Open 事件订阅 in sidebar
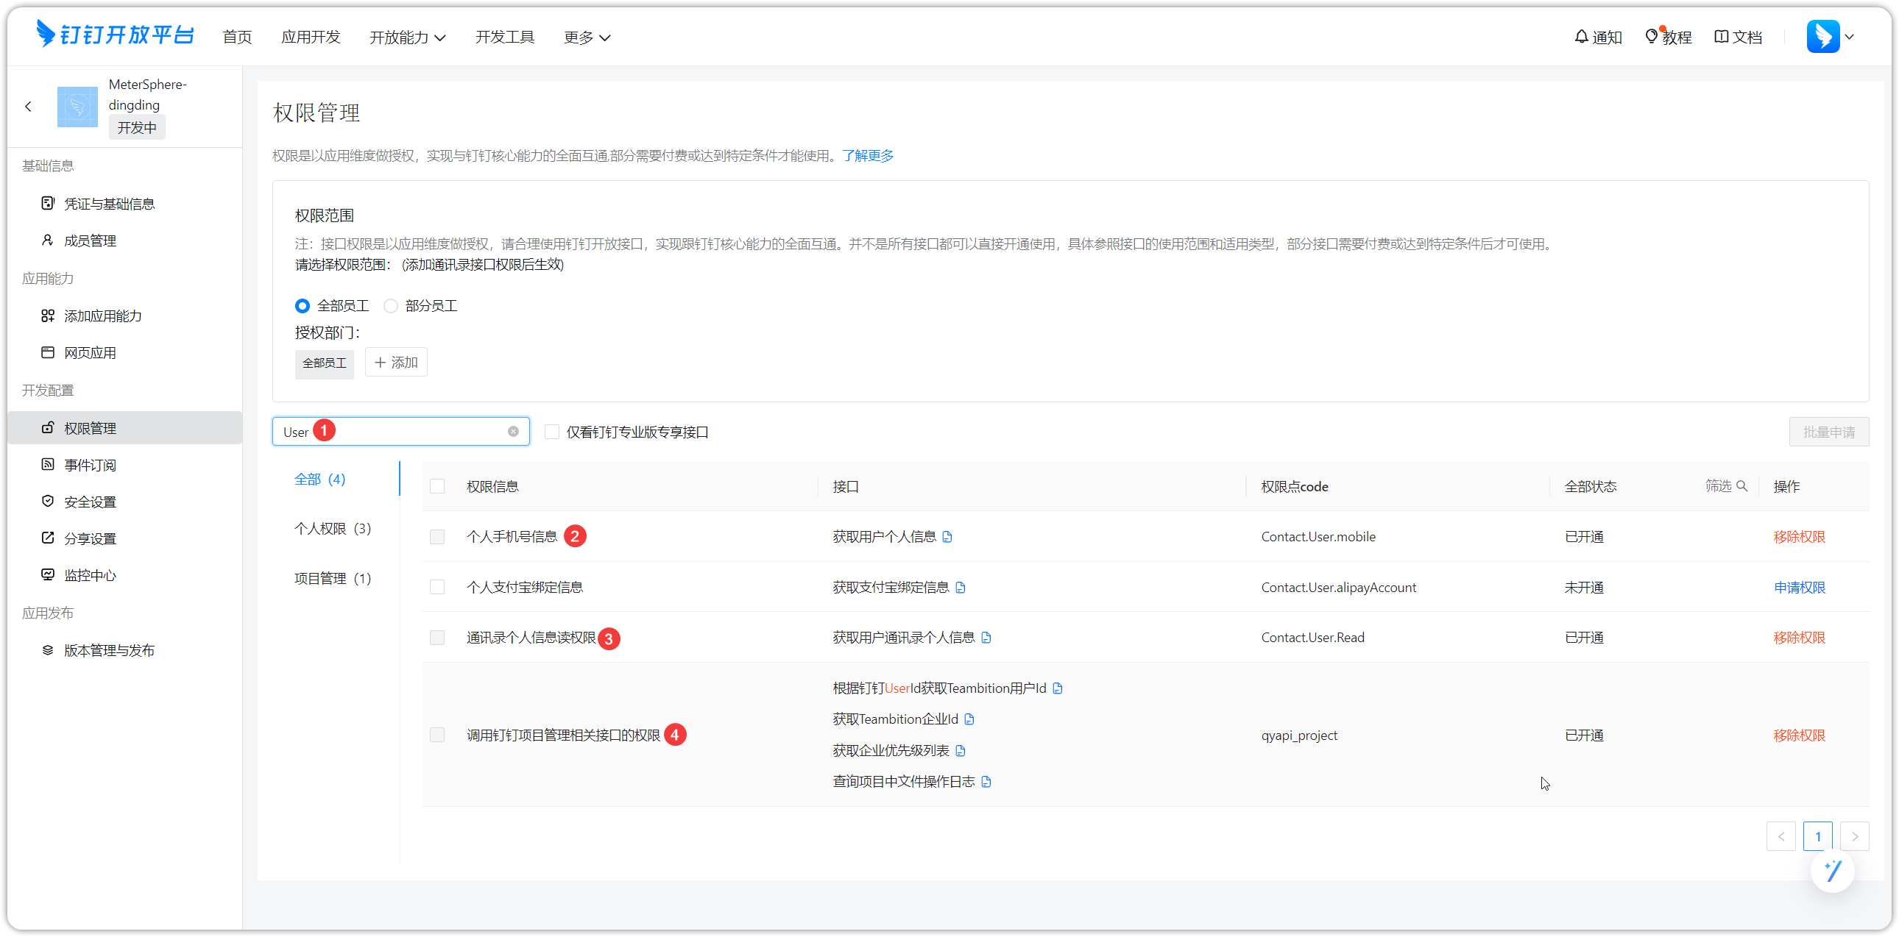This screenshot has height=937, width=1899. [90, 465]
